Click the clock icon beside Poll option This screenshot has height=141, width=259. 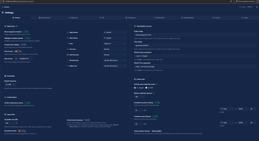point(149,88)
